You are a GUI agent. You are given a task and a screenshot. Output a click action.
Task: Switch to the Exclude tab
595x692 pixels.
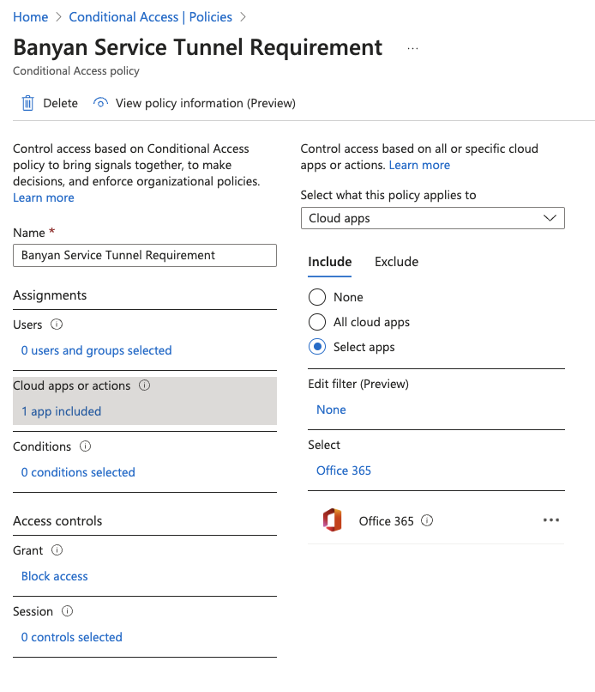(x=396, y=262)
